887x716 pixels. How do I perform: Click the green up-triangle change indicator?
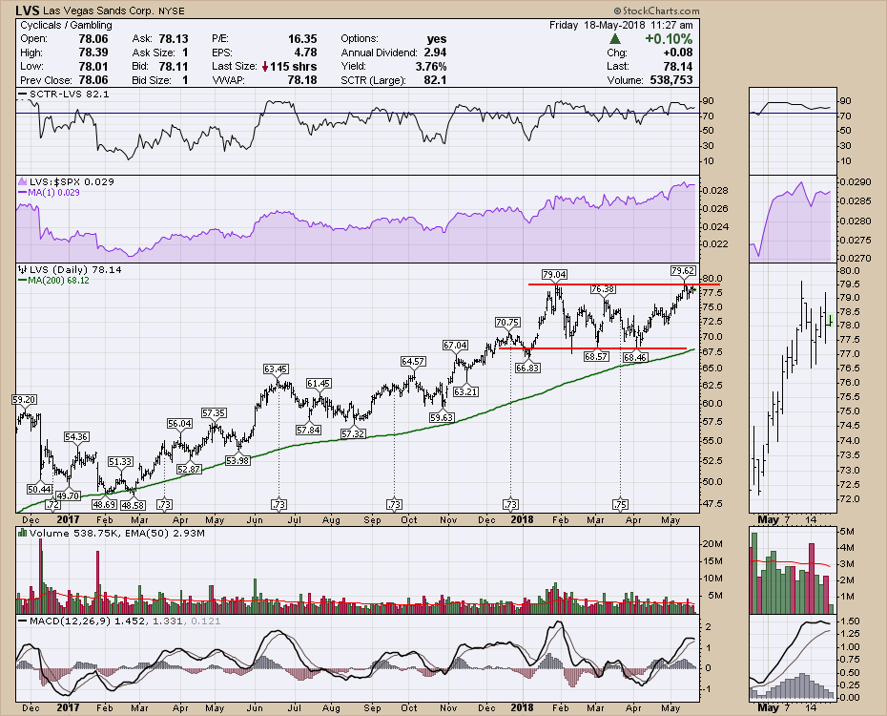pyautogui.click(x=615, y=39)
